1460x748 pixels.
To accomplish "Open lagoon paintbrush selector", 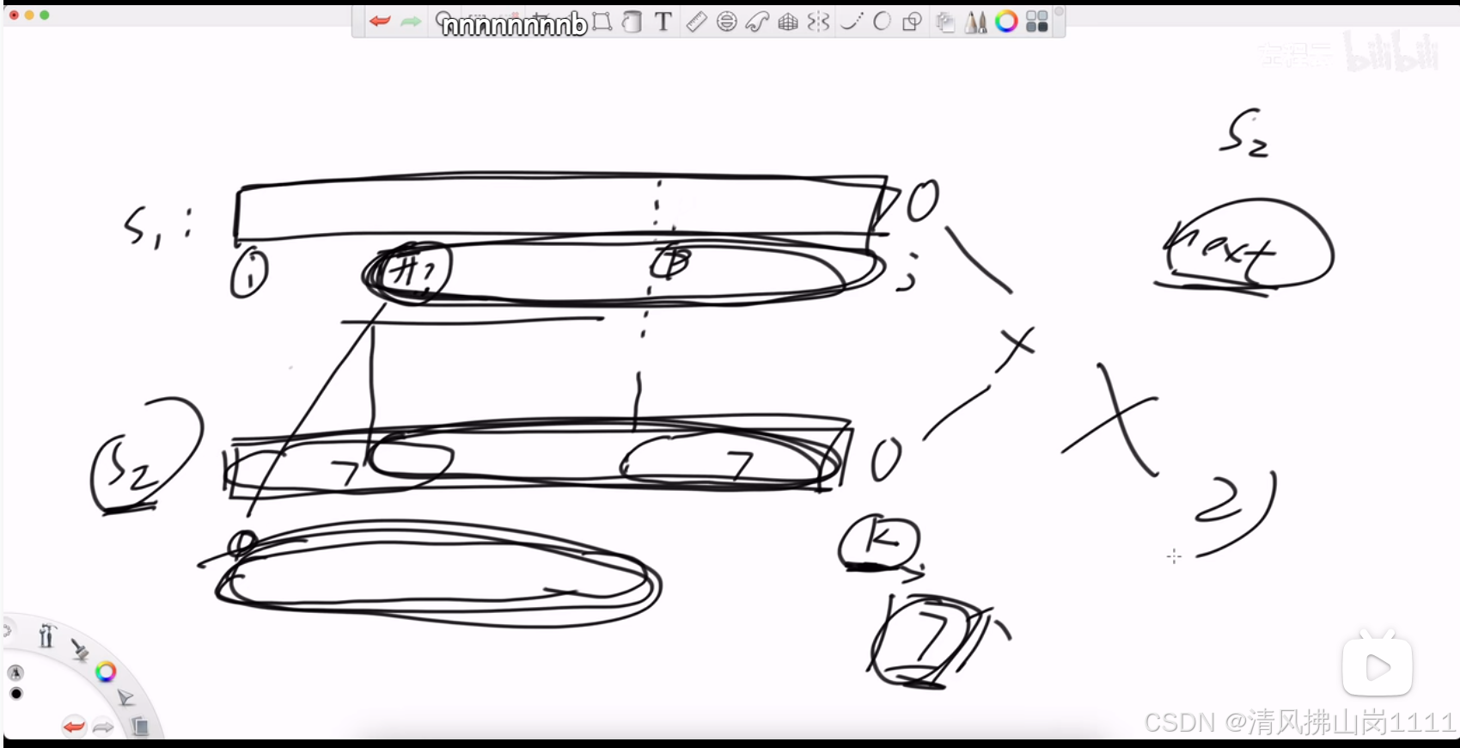I will (79, 650).
